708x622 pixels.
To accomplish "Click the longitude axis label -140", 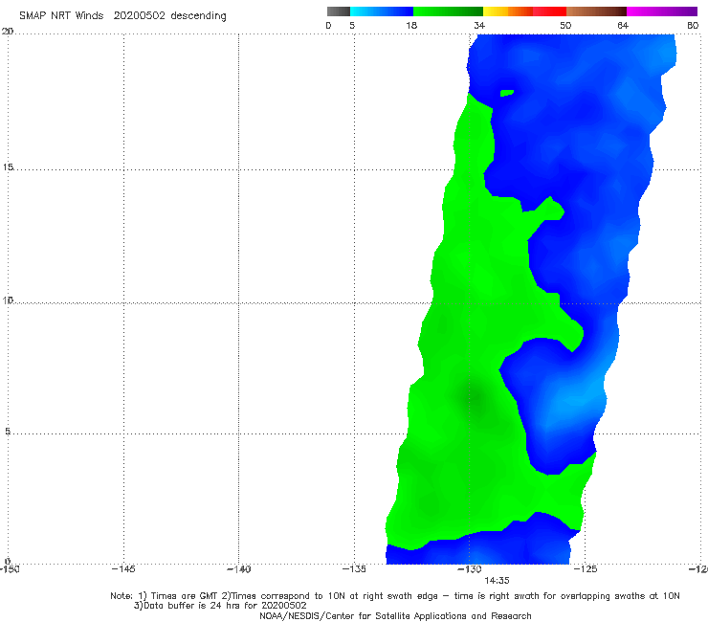I will click(238, 569).
